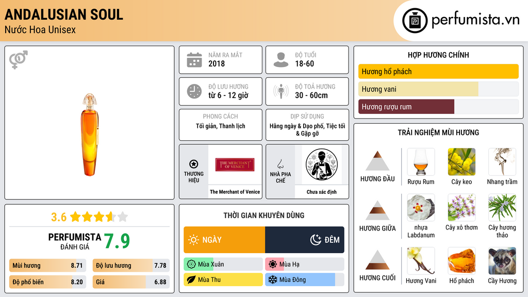Click the moon icon in the Đêm bar
The width and height of the screenshot is (528, 297).
[316, 240]
